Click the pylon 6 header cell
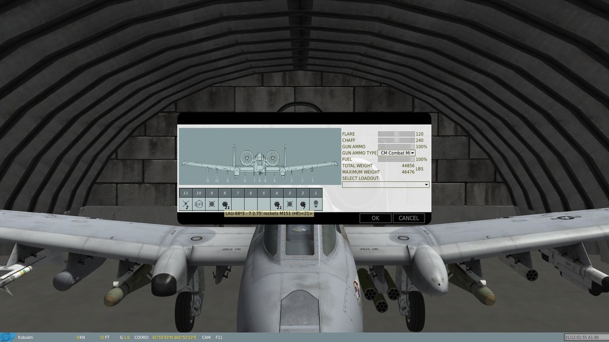 tap(251, 193)
